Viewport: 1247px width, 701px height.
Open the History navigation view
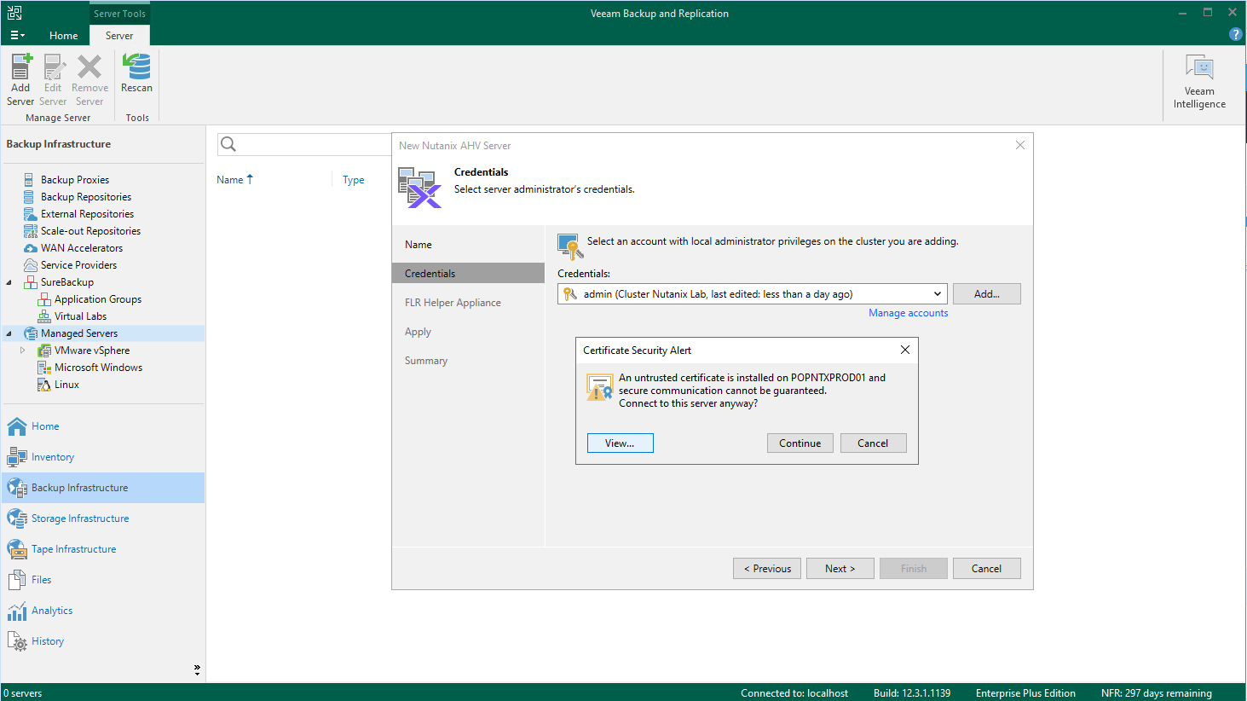pos(102,641)
